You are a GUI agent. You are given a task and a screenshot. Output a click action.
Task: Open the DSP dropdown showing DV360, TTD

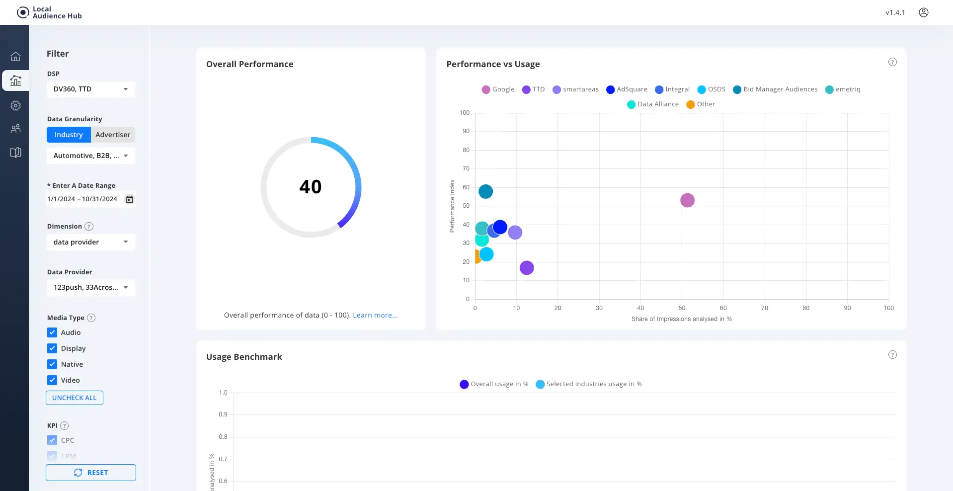pyautogui.click(x=91, y=89)
